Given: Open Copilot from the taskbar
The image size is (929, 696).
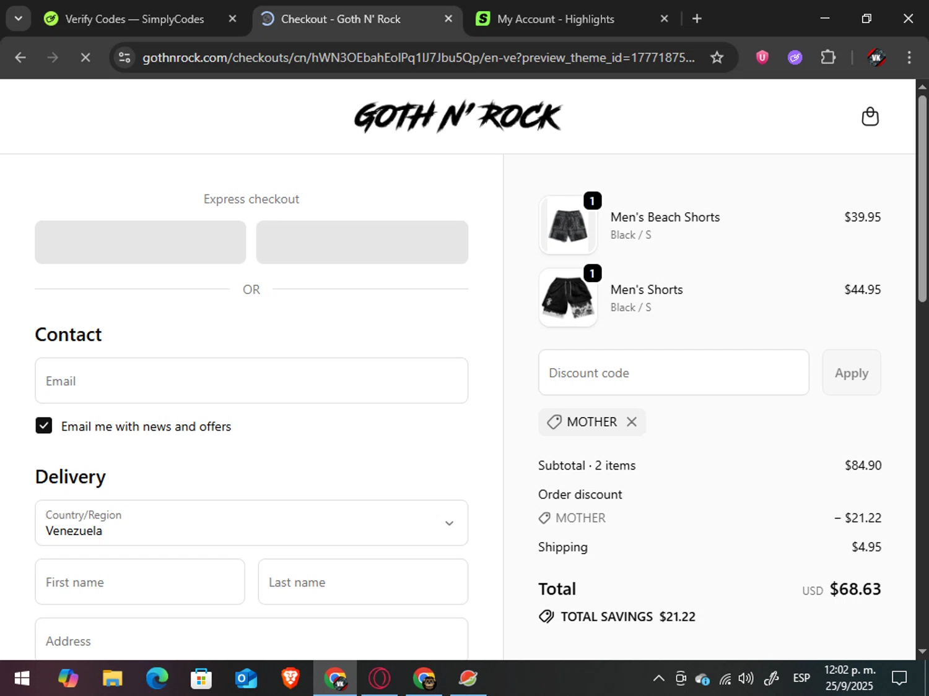Looking at the screenshot, I should [68, 678].
